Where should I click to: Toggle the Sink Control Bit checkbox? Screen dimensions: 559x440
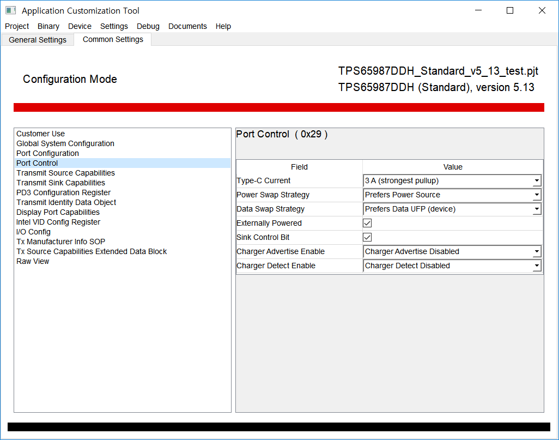pos(367,237)
